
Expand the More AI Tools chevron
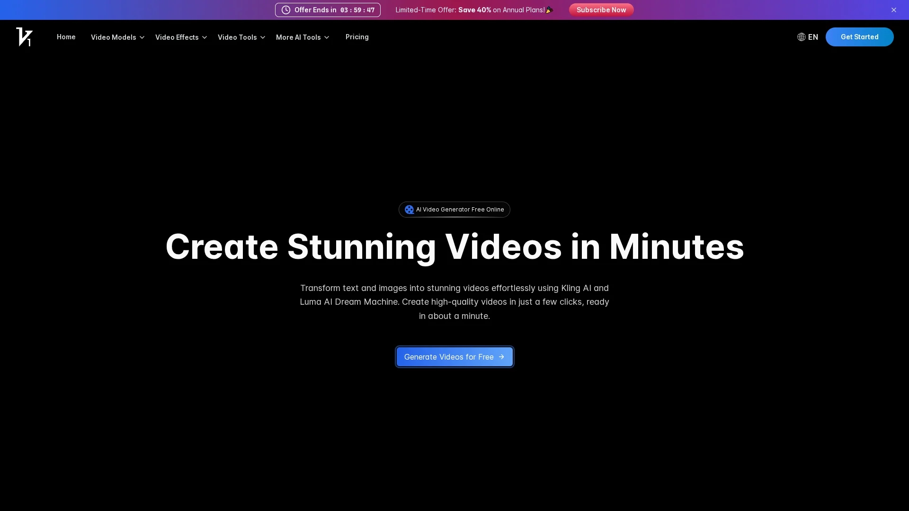point(327,37)
